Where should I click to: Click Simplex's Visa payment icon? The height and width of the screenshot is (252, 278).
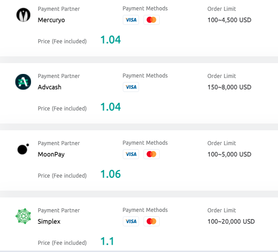(131, 221)
